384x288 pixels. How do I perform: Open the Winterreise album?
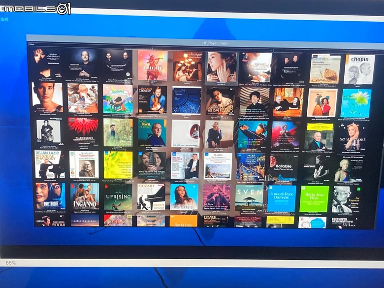[184, 197]
